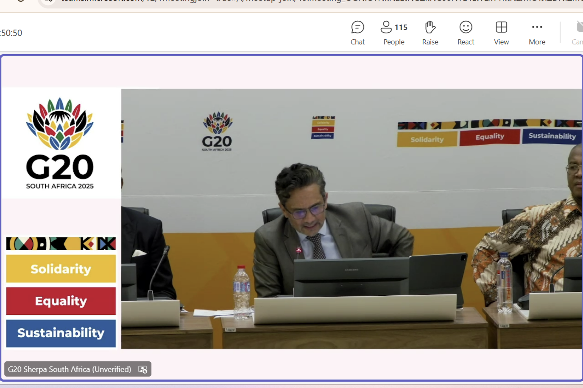Show the People list with 115 participants

(394, 33)
